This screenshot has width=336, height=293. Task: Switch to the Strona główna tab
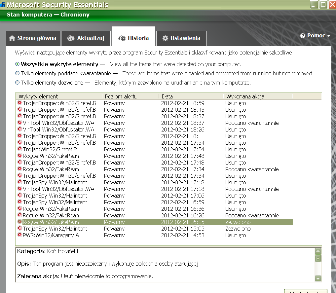click(x=33, y=38)
